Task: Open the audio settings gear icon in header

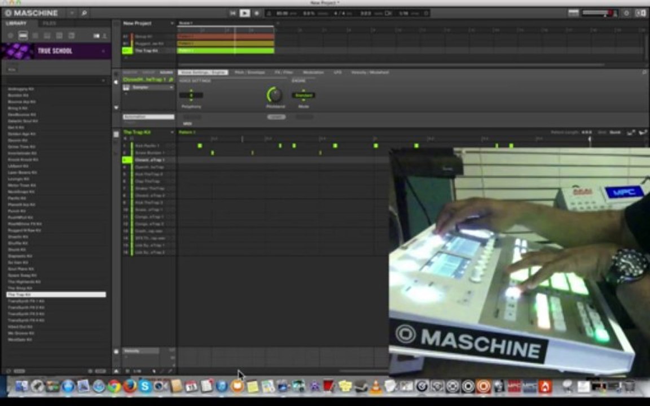Action: pyautogui.click(x=626, y=14)
